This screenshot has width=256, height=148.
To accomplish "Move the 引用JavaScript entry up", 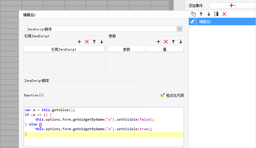I will pos(94,42).
